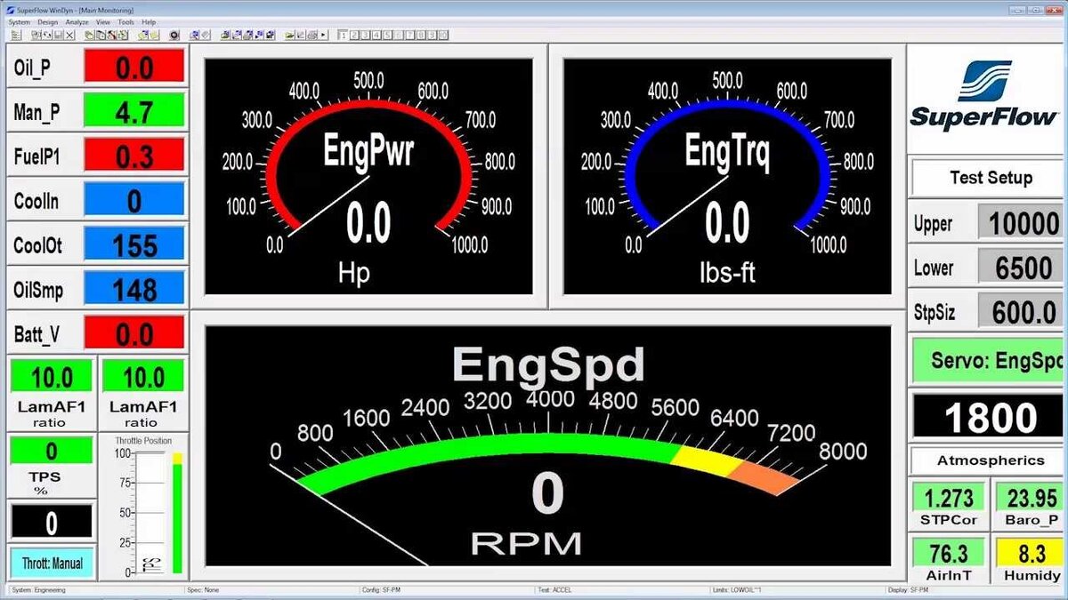Click status bar entry 'Spec: None'
This screenshot has height=600, width=1068.
(x=203, y=589)
